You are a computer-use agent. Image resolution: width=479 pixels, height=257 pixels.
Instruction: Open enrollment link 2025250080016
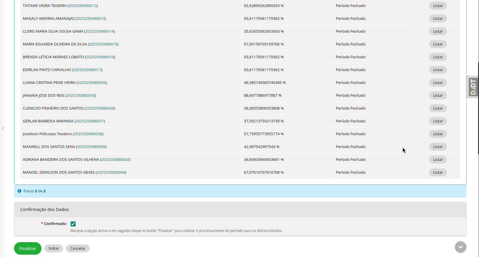[x=100, y=57]
